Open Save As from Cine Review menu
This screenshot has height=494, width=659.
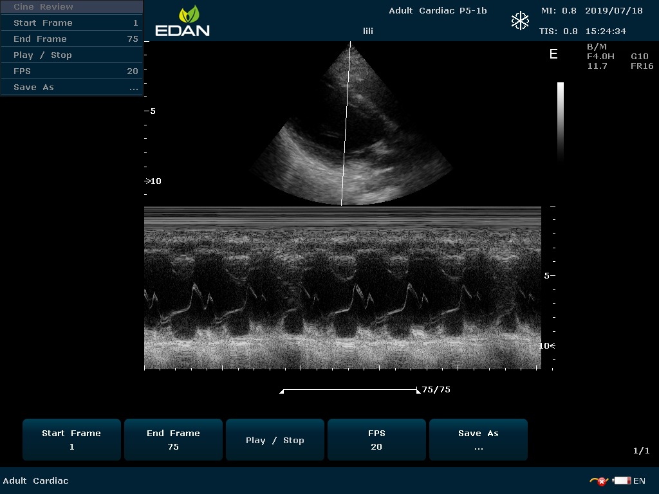[71, 87]
